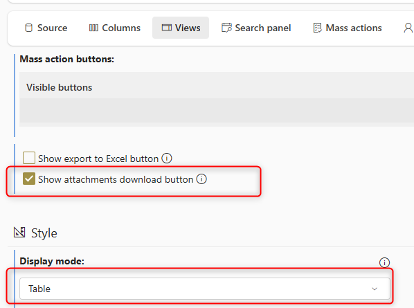Click the empty row below Visible buttons
This screenshot has width=414, height=308.
[x=217, y=110]
